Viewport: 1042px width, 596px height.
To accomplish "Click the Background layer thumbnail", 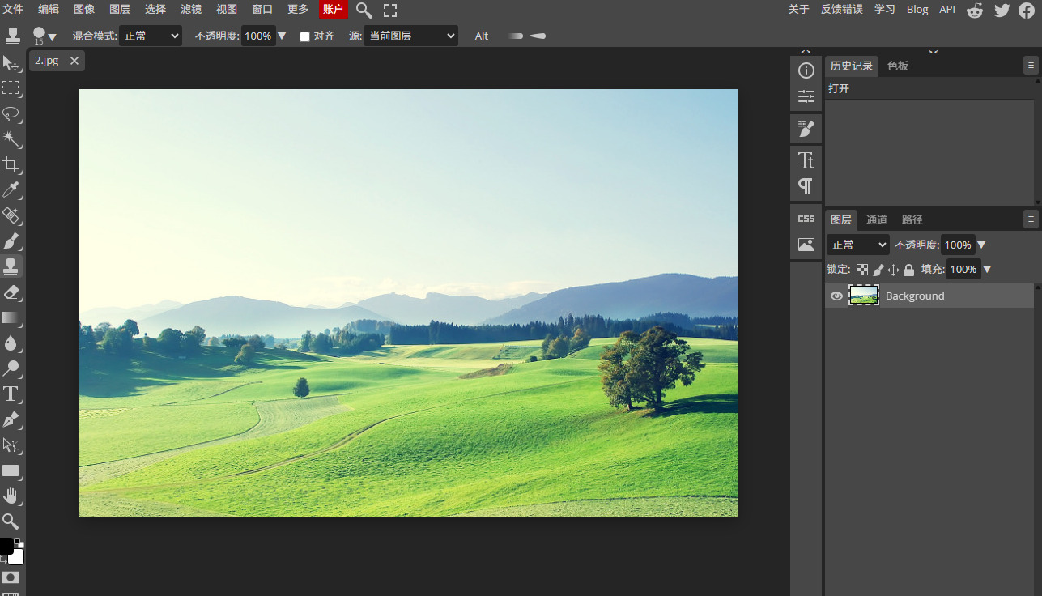I will [863, 296].
